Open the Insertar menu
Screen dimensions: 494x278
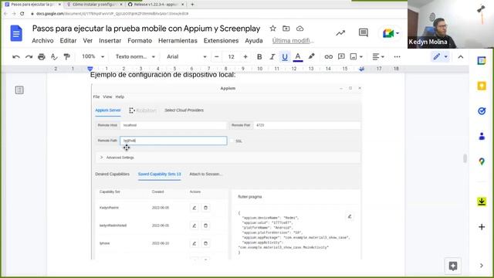110,41
